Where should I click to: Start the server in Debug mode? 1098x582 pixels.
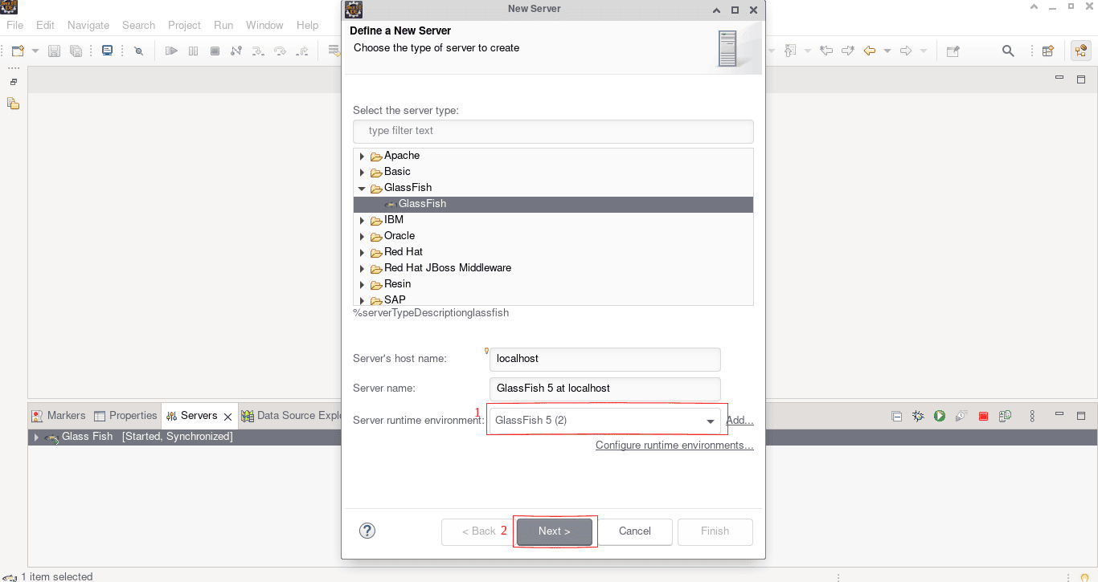[x=918, y=415]
